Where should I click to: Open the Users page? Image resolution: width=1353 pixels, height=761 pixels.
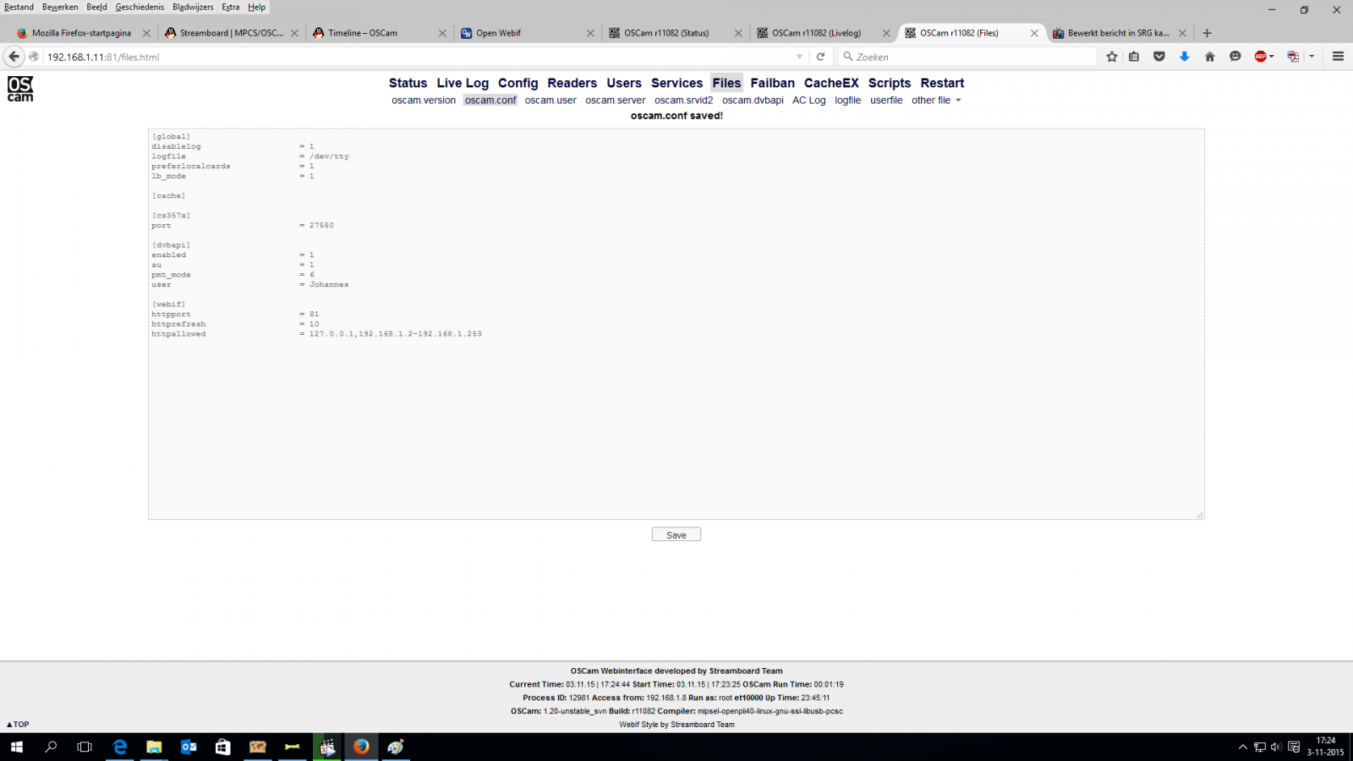pyautogui.click(x=624, y=83)
